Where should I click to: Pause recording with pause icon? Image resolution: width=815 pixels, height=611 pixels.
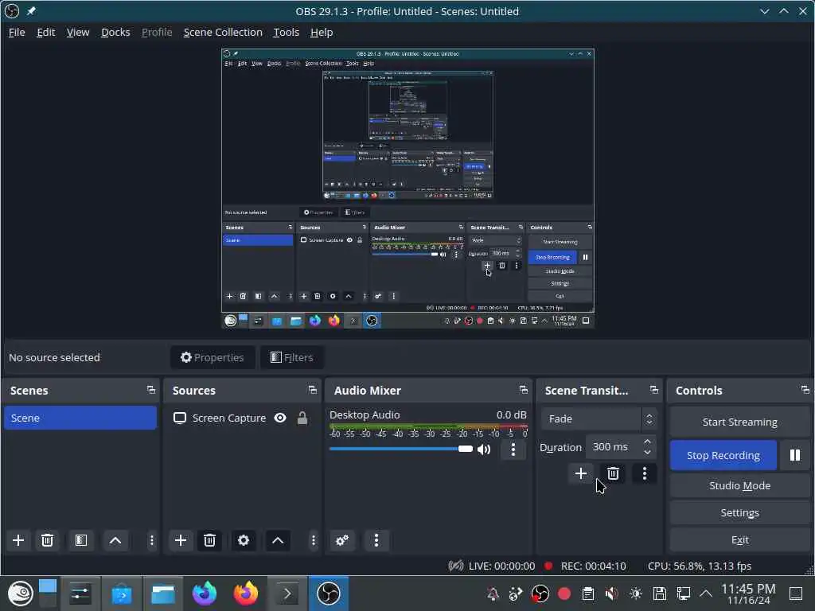pos(795,455)
